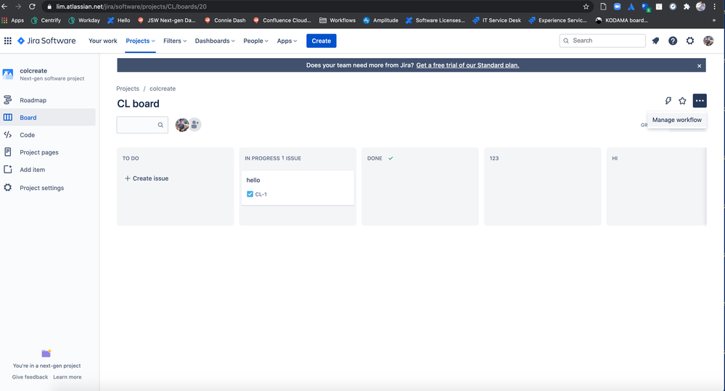Open the user profile avatar in Jira header

[x=708, y=41]
